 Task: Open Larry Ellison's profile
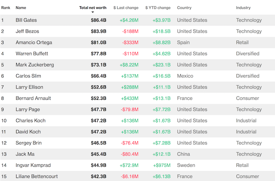point(29,87)
